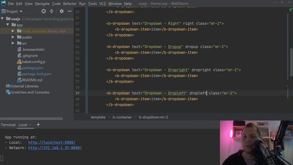Screen dimensions: 293x165
Task: Expand the node_modules folder
Action: coord(13,31)
